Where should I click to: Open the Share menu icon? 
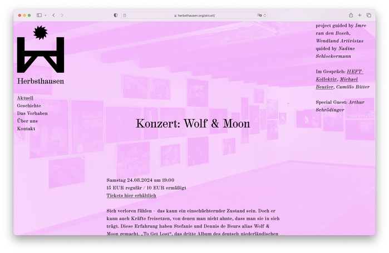coord(351,15)
